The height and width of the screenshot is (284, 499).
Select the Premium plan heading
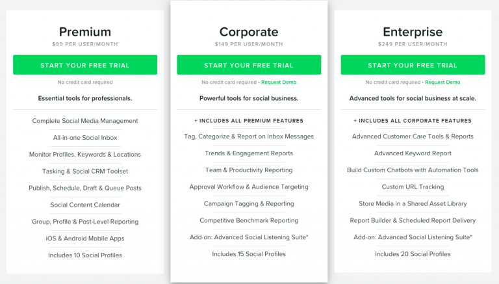tap(85, 31)
